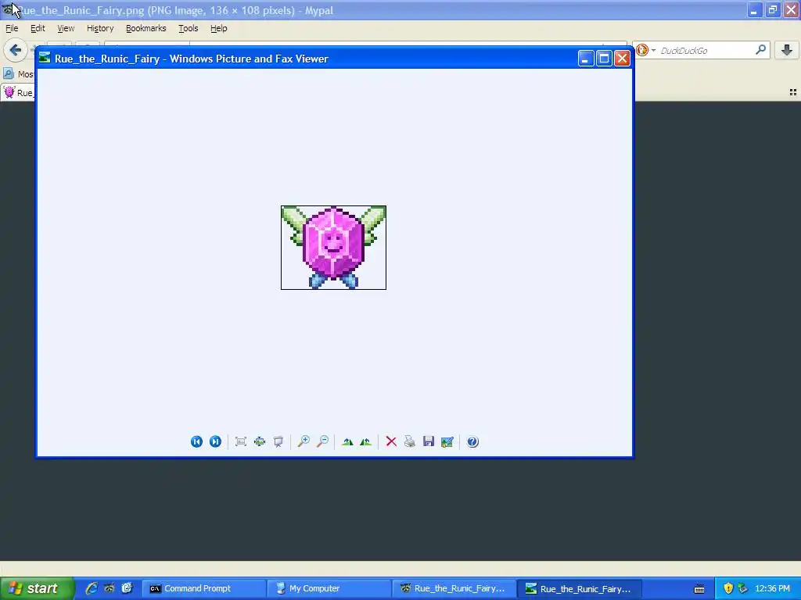Open image for editing from viewer toolbar
The width and height of the screenshot is (801, 600).
click(x=447, y=442)
